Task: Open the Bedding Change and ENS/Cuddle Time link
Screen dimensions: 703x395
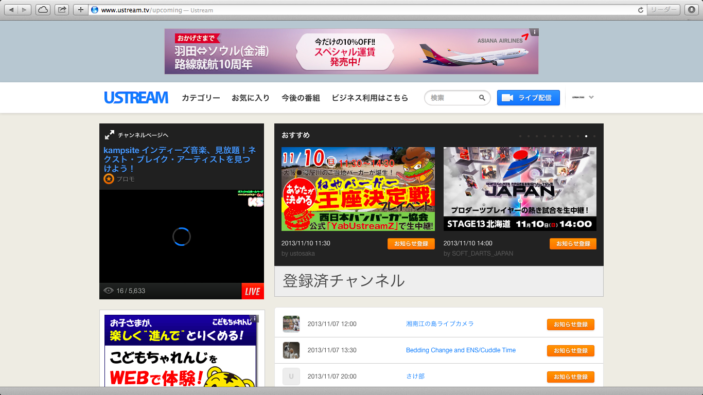Action: 461,350
